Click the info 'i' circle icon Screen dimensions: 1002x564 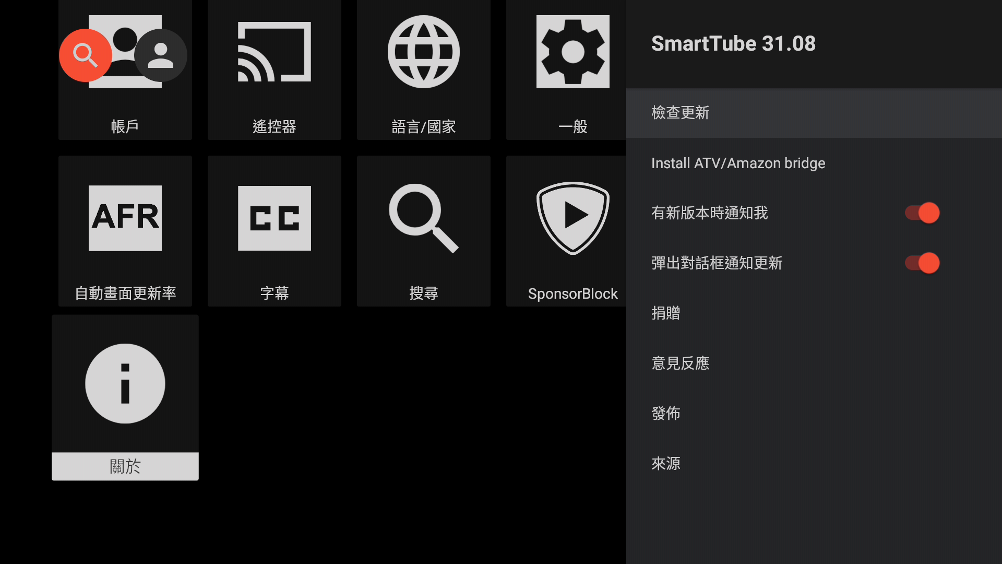point(125,383)
